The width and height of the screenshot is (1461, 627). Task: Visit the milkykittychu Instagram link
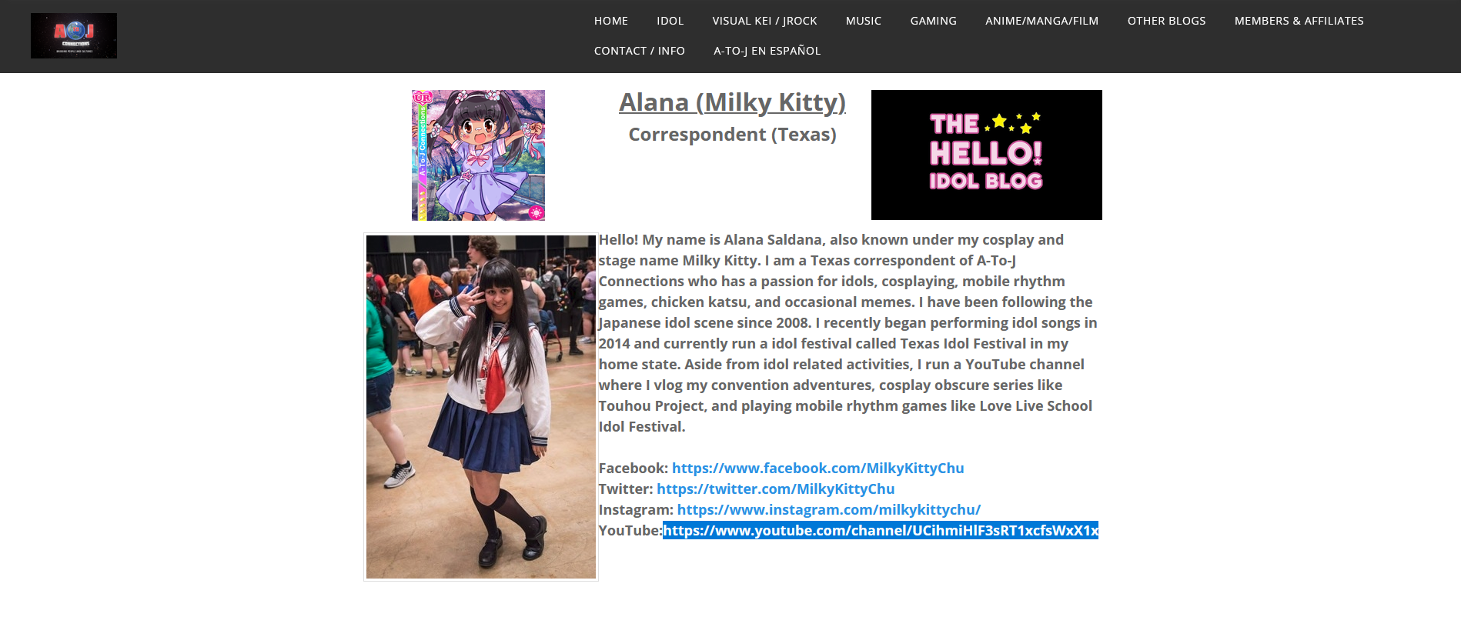point(828,509)
